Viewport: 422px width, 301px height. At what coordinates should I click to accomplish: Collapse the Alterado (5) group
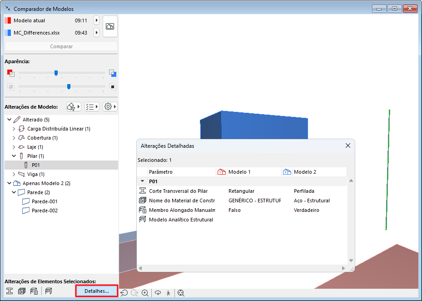click(x=10, y=120)
